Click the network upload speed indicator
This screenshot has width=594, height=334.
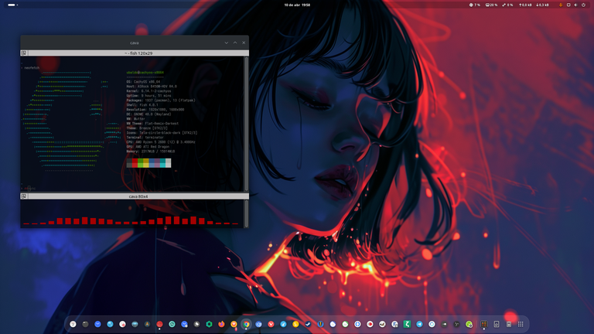click(525, 5)
